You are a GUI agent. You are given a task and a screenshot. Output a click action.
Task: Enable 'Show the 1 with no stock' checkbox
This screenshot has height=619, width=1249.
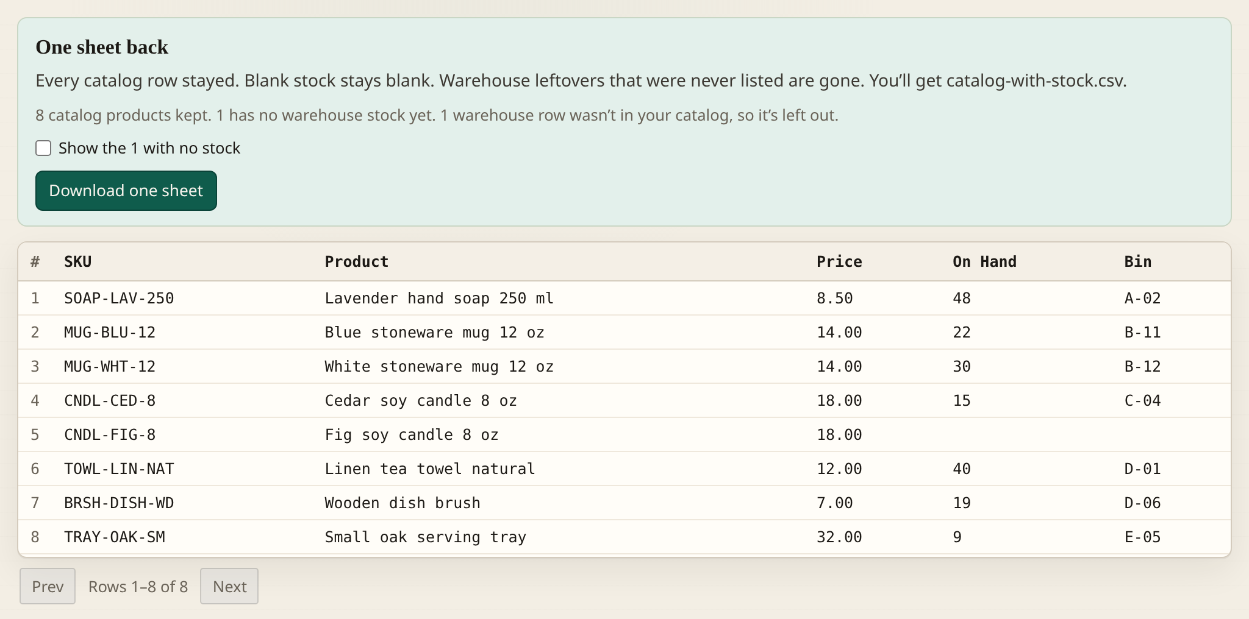[x=43, y=148]
